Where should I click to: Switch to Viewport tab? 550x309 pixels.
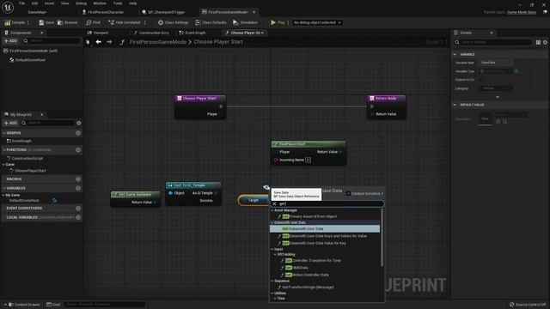coord(98,33)
